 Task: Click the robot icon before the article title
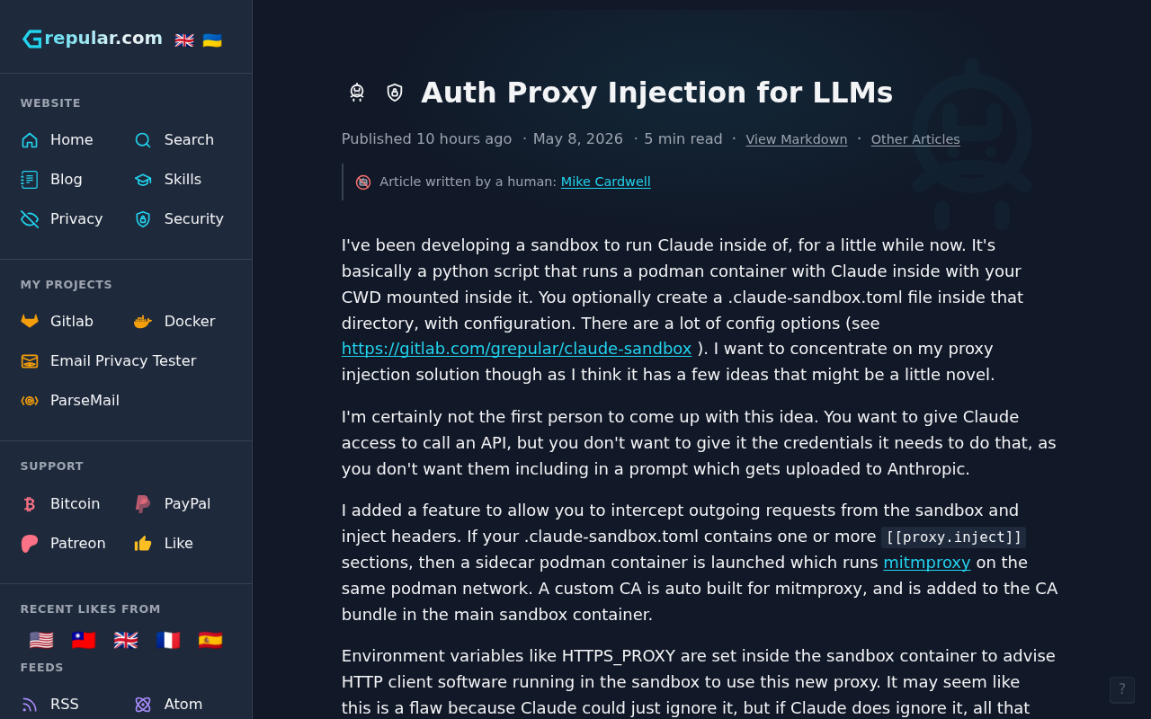click(x=357, y=93)
